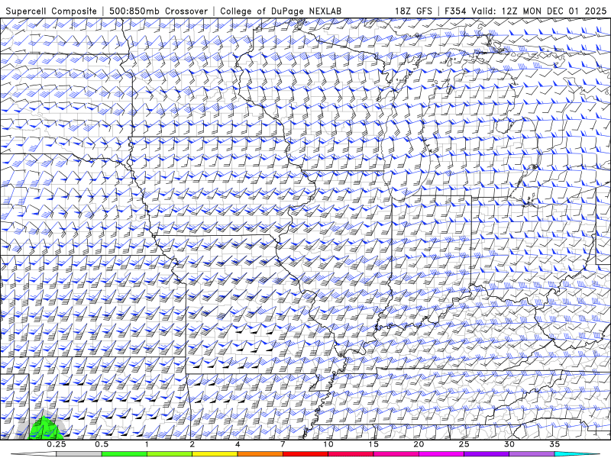Viewport: 611px width, 458px height.
Task: Click the pink segment between 15 and 20
Action: pos(396,454)
